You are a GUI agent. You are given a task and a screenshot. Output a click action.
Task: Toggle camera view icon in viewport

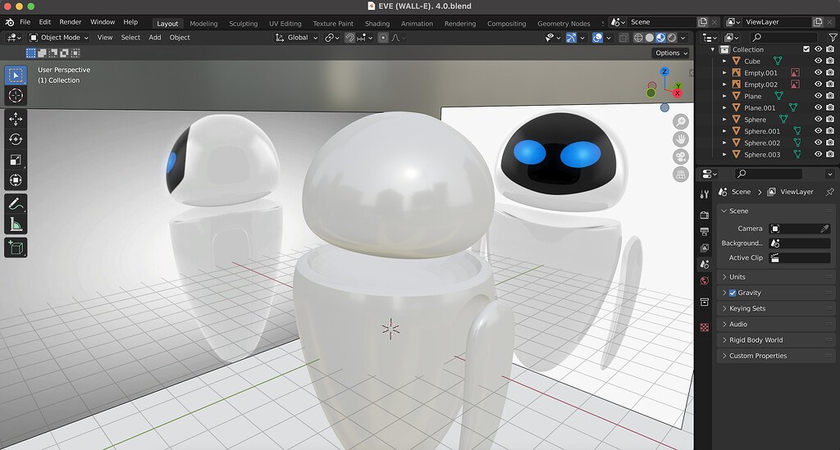coord(680,157)
